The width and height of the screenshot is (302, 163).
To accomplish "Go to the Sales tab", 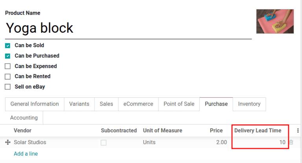I will click(106, 104).
